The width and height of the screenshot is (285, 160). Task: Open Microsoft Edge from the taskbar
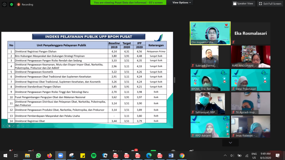(x=149, y=156)
